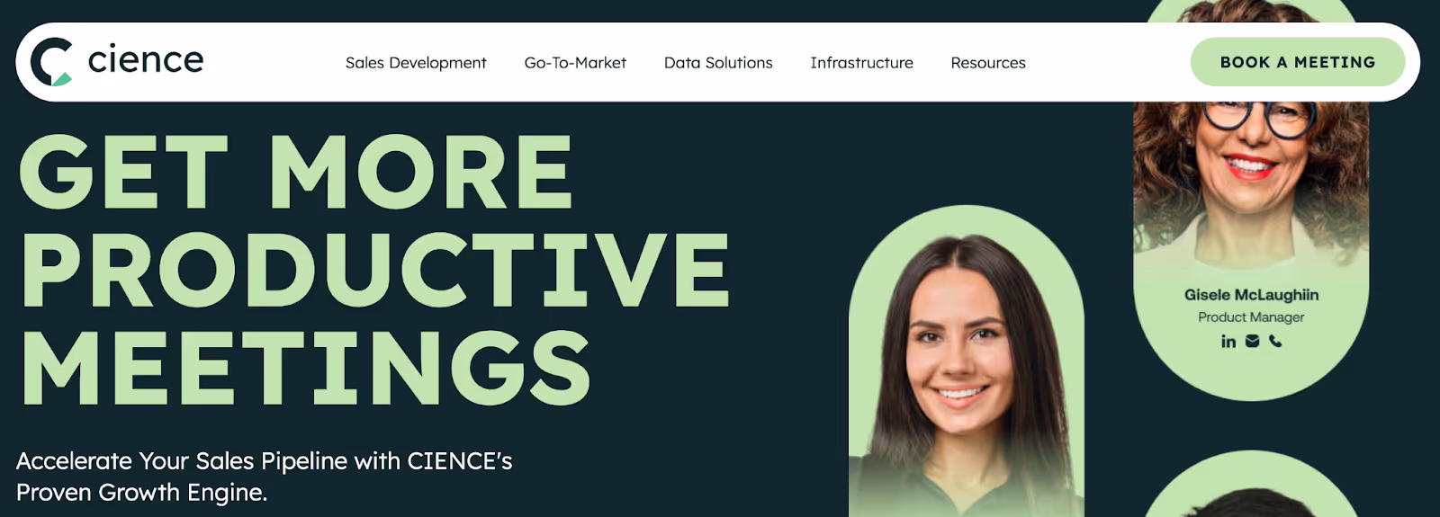Open the Sales Development menu
This screenshot has height=517, width=1440.
click(x=416, y=63)
